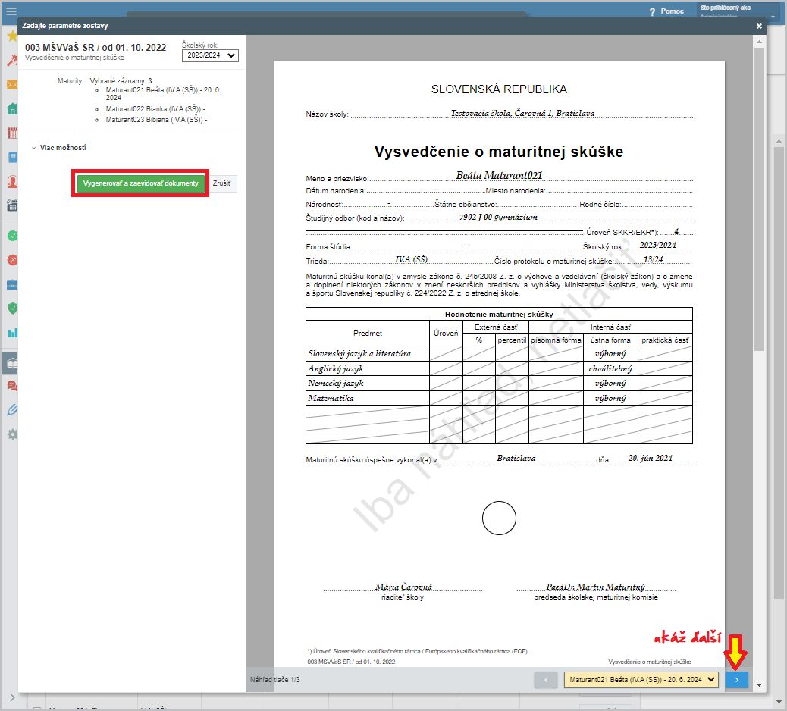Click the SLOVENSKÁ REPUBLIKA heading
This screenshot has width=787, height=711.
pos(500,89)
